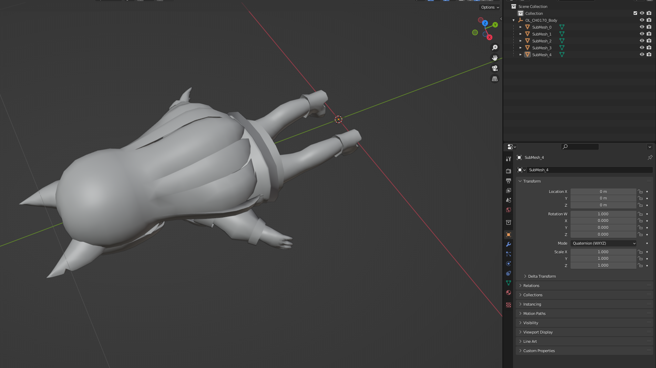Image resolution: width=656 pixels, height=368 pixels.
Task: Select SubMesh_1 in the outliner
Action: click(542, 34)
